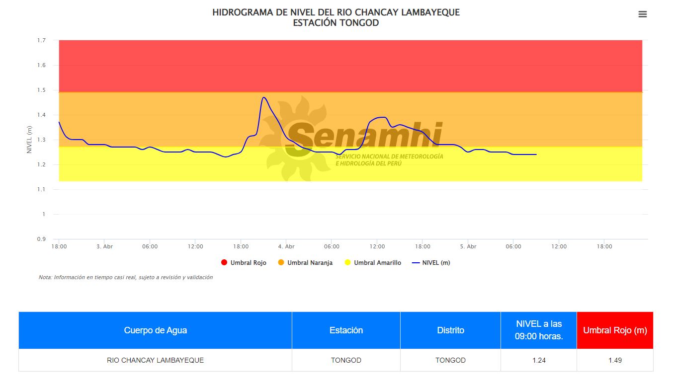Click the 1.49 threshold value cell
The width and height of the screenshot is (673, 383).
[x=615, y=360]
